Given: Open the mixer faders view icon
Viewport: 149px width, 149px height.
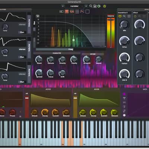Looking at the screenshot, I should point(72,12).
